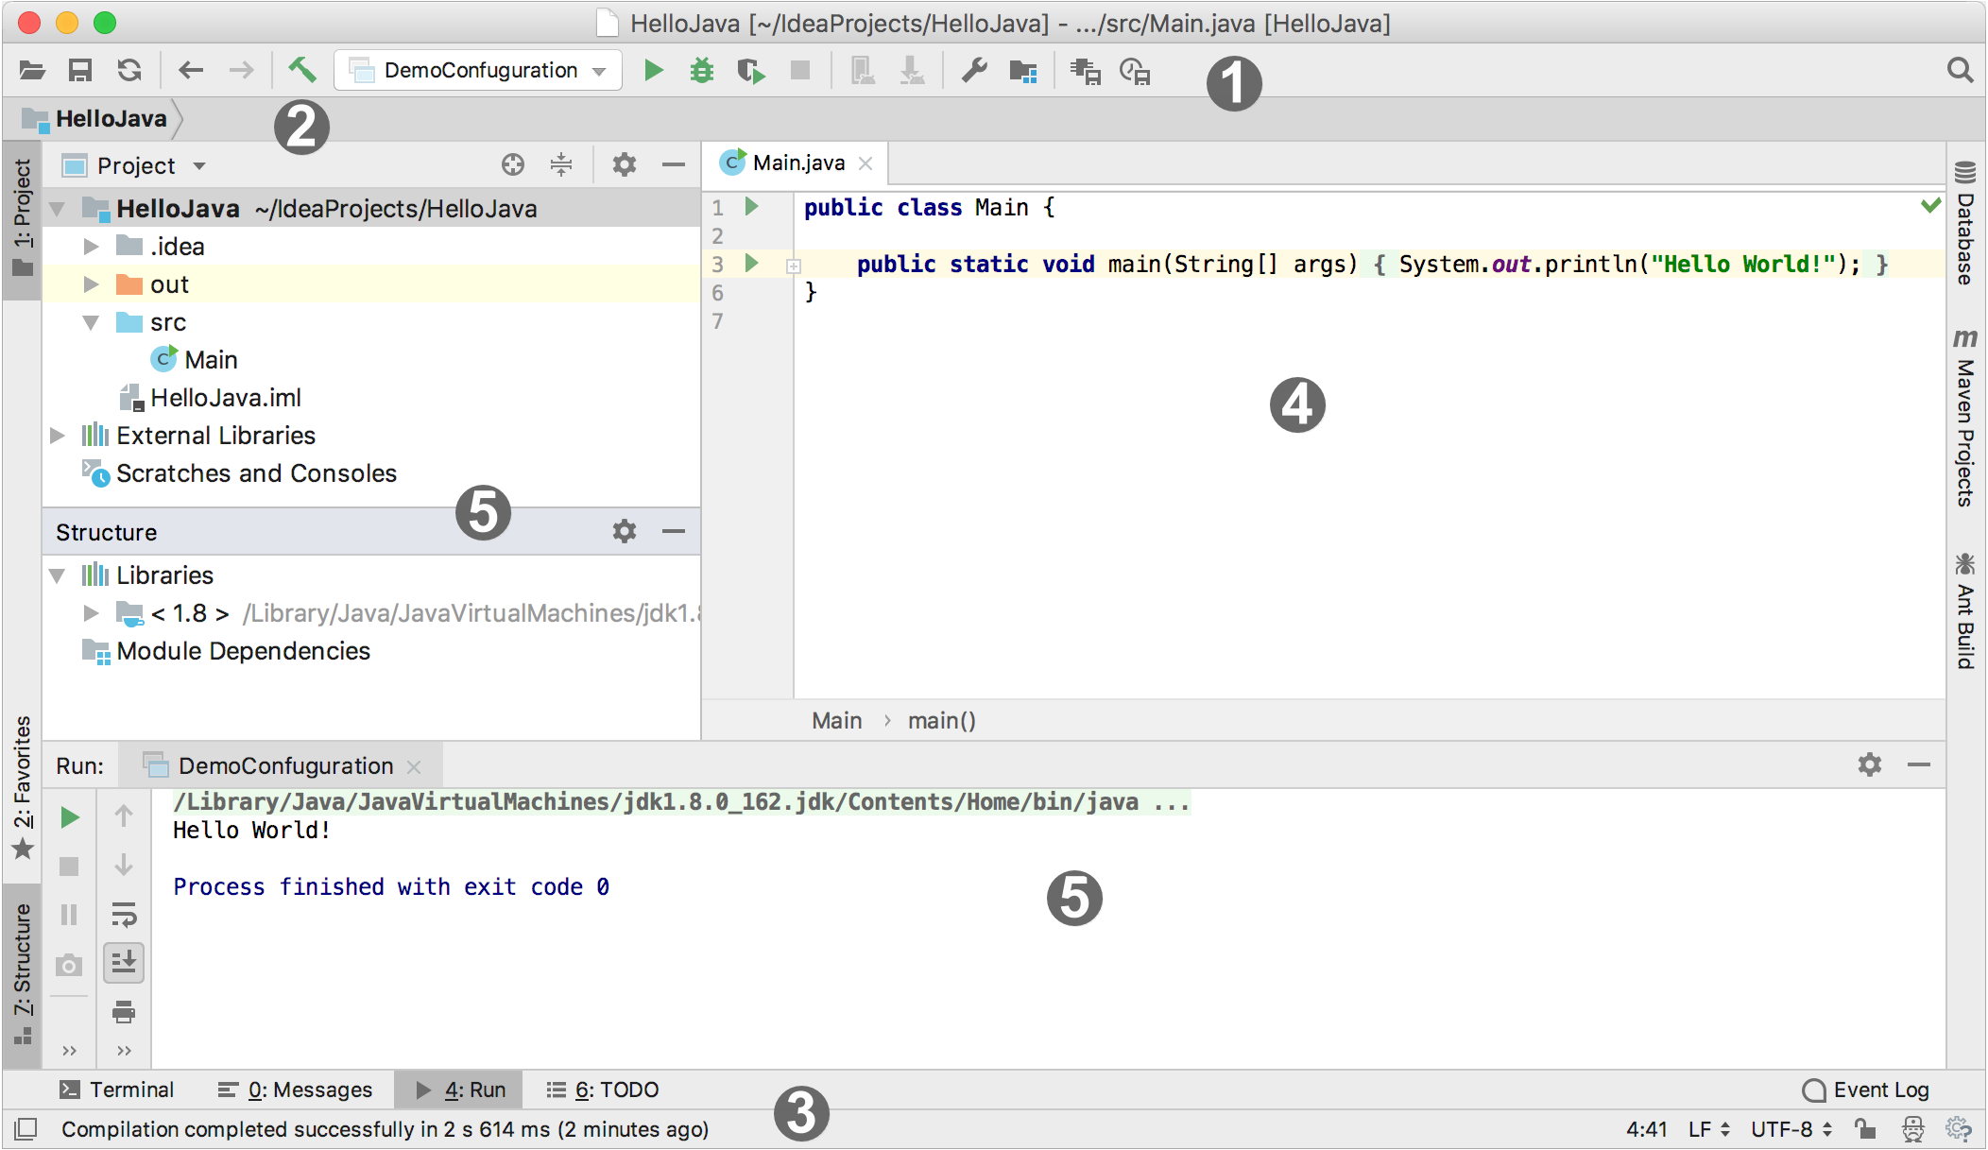Click the Stop square toolbar icon

(x=800, y=70)
